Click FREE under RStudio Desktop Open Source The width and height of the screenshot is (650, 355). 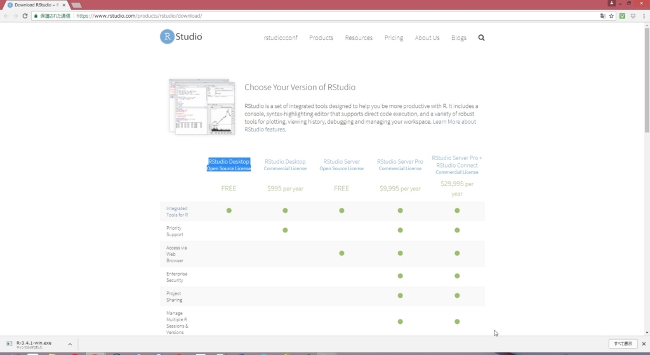pyautogui.click(x=229, y=188)
